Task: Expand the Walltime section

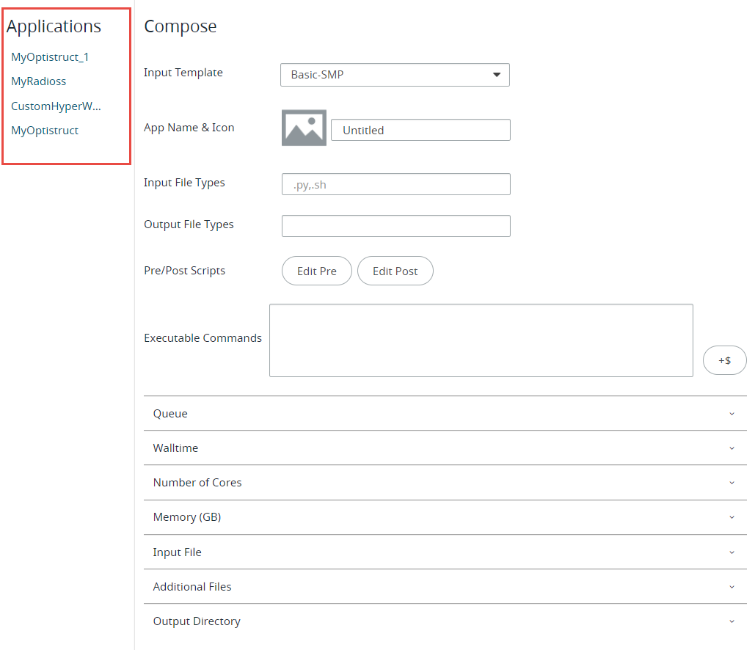Action: 445,448
